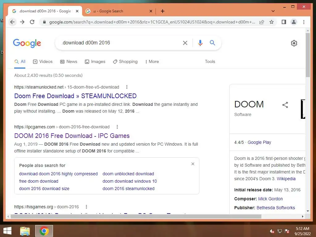Go forward with the browser forward arrow

(22, 22)
